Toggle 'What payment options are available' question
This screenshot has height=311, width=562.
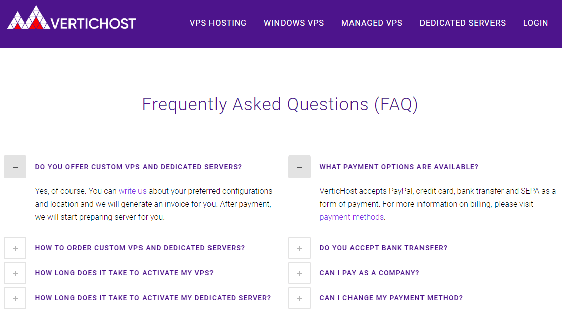tap(399, 167)
